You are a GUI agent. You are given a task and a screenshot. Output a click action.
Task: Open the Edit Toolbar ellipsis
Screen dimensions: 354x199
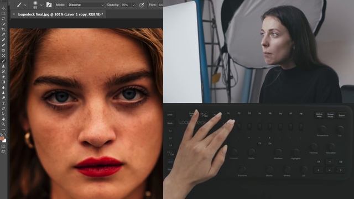[x=3, y=129]
